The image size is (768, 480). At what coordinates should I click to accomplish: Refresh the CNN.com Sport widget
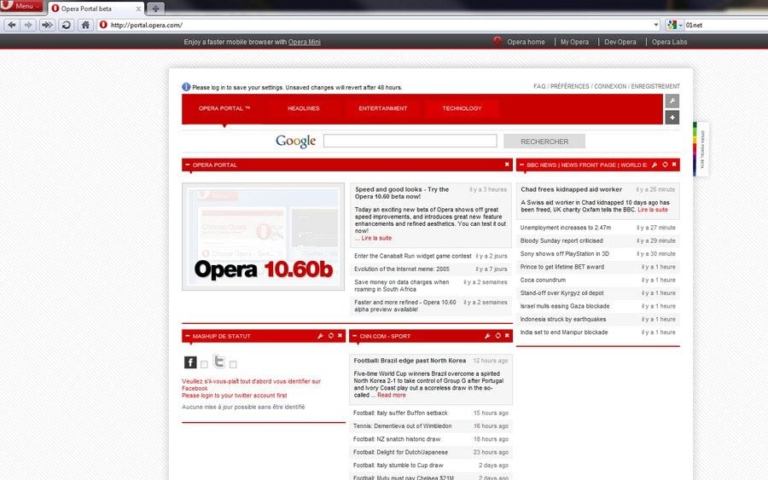coord(497,336)
